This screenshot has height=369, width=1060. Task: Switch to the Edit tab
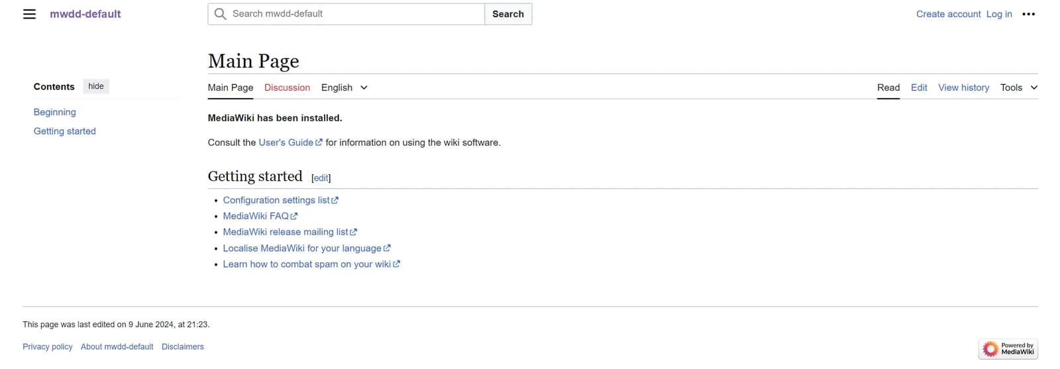point(919,87)
